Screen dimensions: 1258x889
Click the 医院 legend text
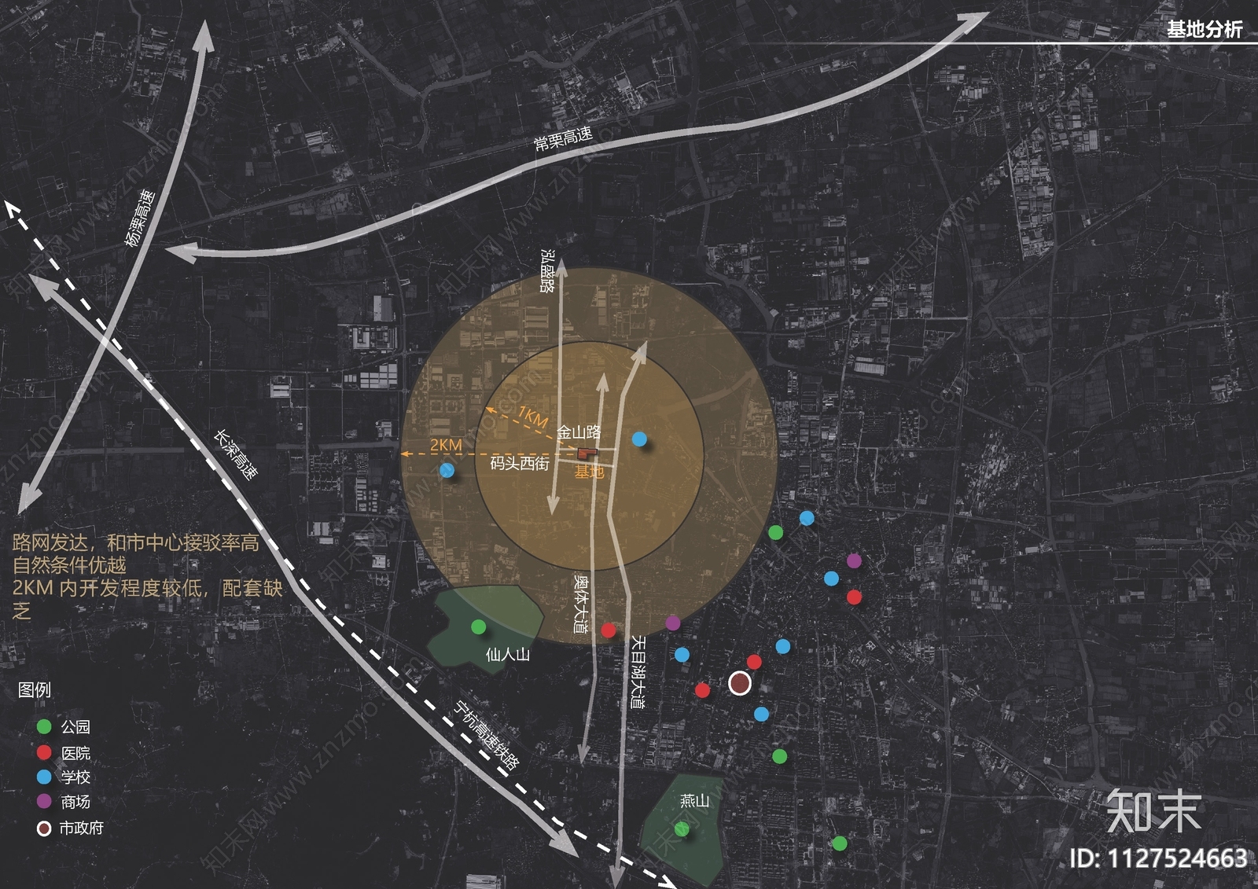[x=75, y=753]
